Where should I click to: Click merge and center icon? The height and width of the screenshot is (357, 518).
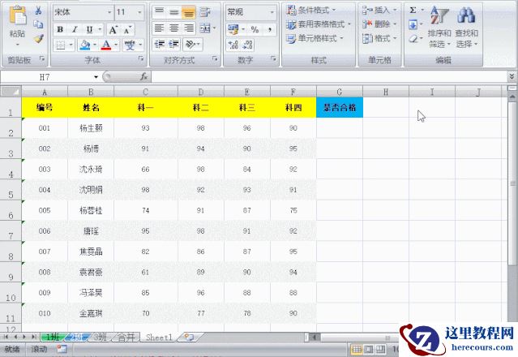(x=205, y=28)
